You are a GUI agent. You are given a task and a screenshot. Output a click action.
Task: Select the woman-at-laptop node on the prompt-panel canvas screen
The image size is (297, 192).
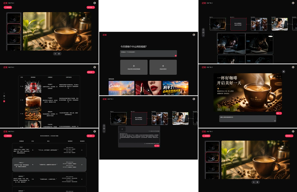point(180,119)
